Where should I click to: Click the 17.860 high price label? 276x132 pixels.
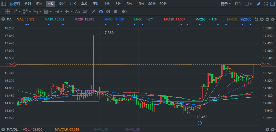point(108,33)
